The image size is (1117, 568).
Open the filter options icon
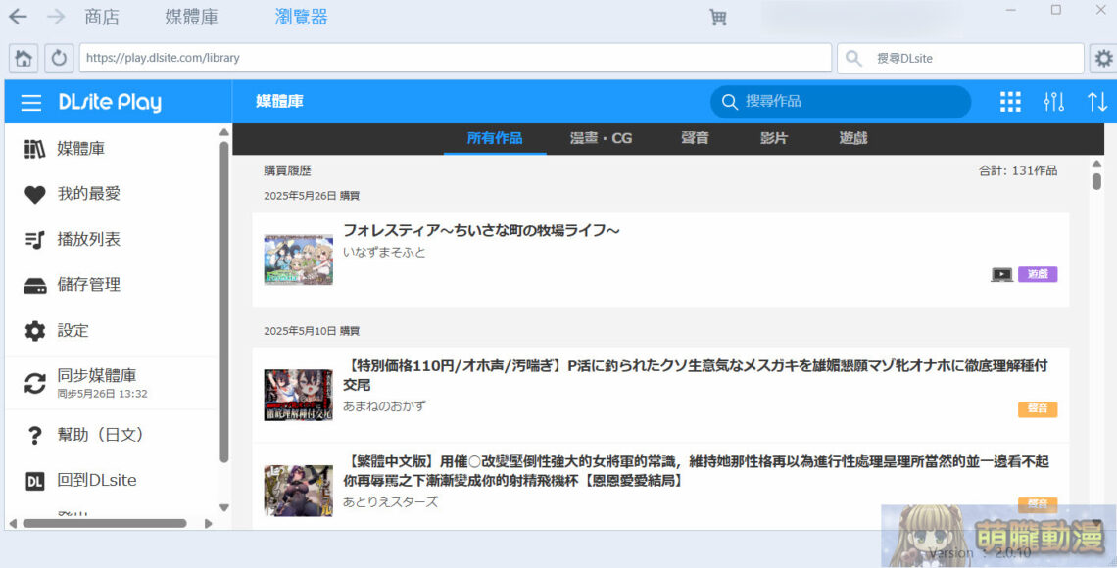[1054, 101]
